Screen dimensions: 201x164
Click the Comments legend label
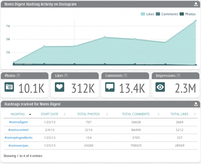coord(170,14)
